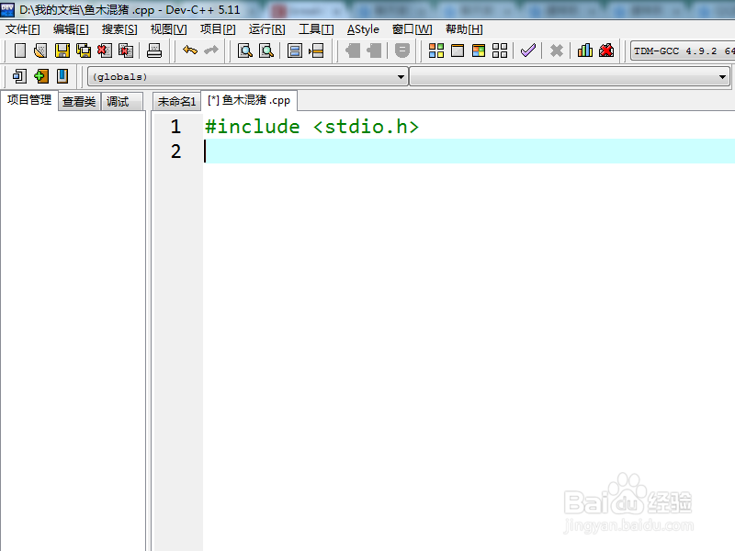Undo the last edit with the arrow icon
The height and width of the screenshot is (551, 735).
pos(190,51)
